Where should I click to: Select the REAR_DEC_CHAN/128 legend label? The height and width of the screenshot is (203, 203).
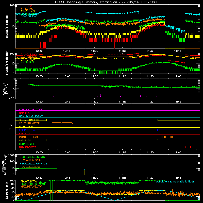[33, 163]
